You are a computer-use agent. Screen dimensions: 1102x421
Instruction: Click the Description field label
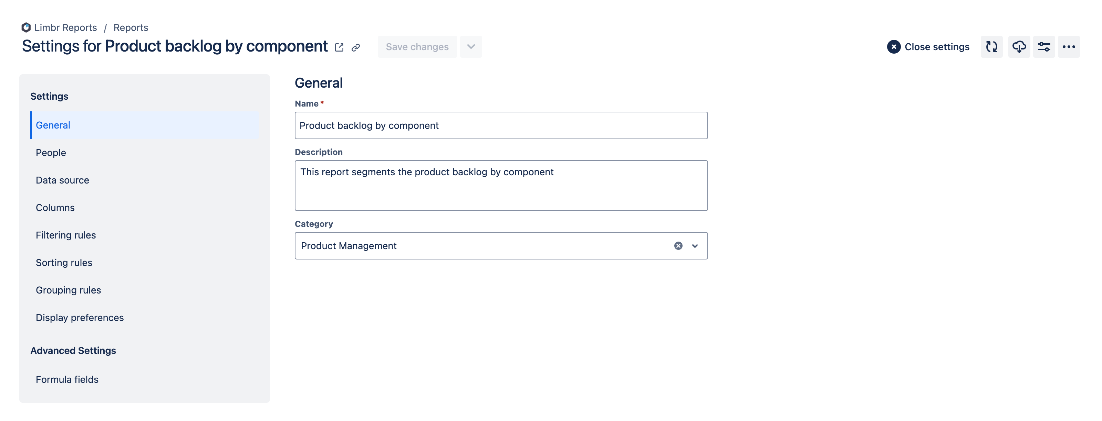pos(318,152)
